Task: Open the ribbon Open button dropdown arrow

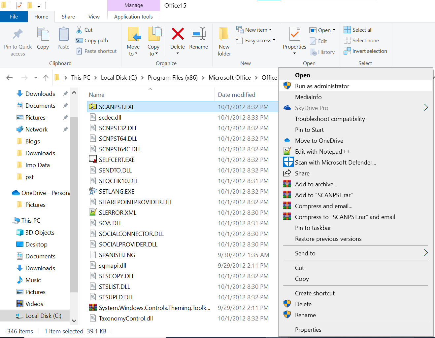Action: (334, 30)
